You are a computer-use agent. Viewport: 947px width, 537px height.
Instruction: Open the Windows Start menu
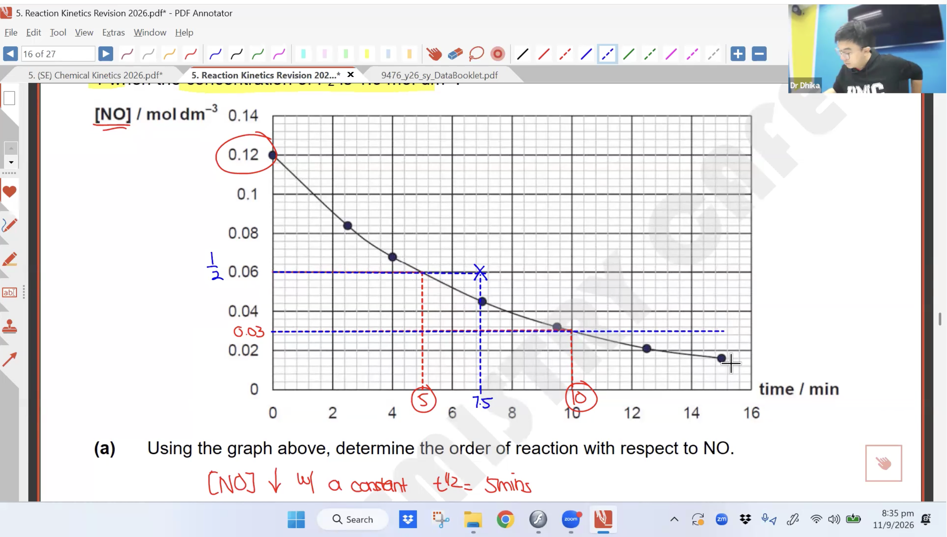pyautogui.click(x=296, y=519)
